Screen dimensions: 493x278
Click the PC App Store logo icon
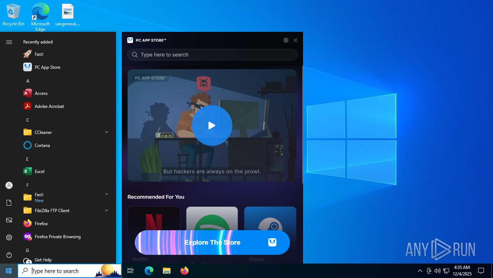pos(130,40)
